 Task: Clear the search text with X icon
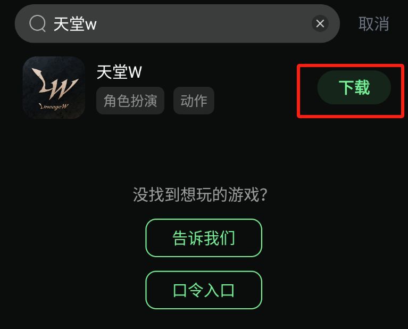click(x=320, y=23)
